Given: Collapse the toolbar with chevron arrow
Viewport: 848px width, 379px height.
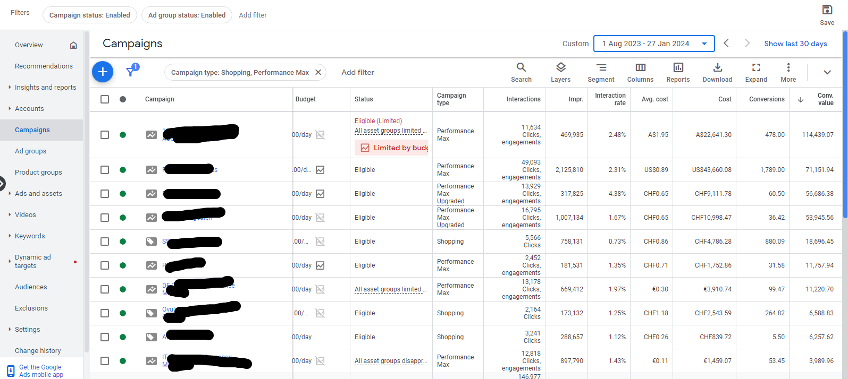Looking at the screenshot, I should (x=827, y=72).
